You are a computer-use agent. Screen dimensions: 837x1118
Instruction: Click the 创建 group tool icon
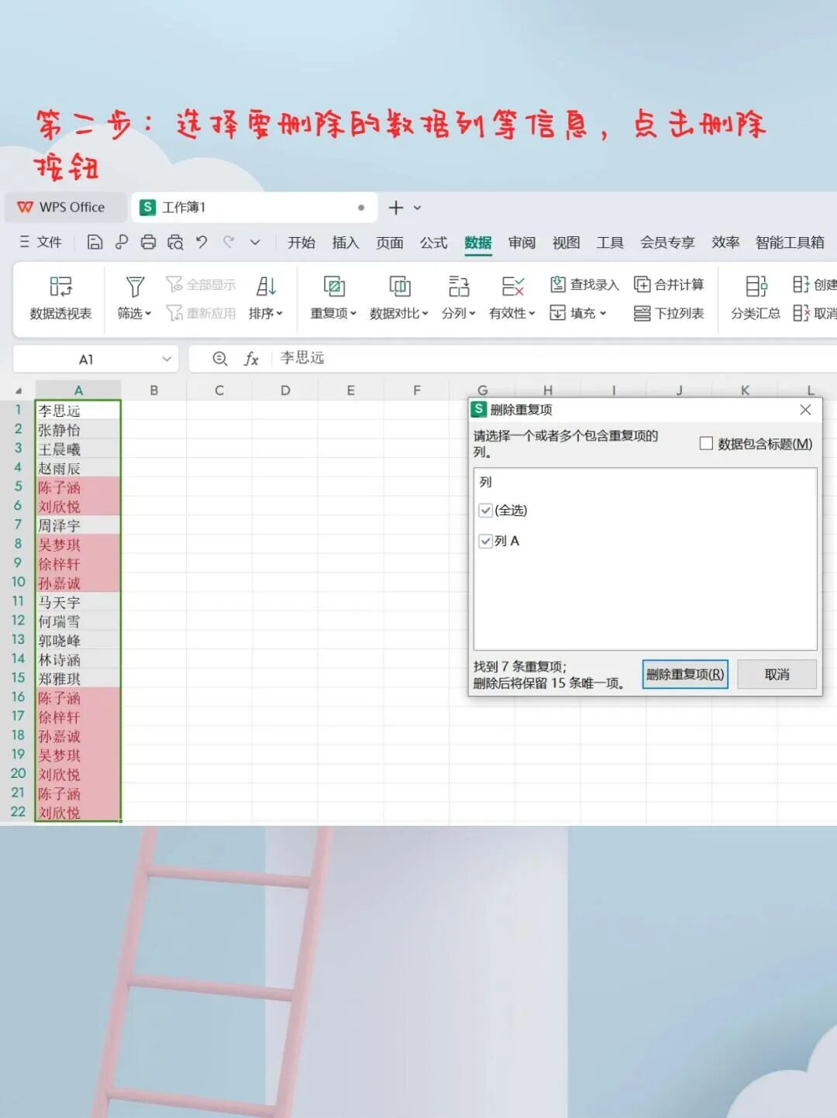[x=801, y=284]
